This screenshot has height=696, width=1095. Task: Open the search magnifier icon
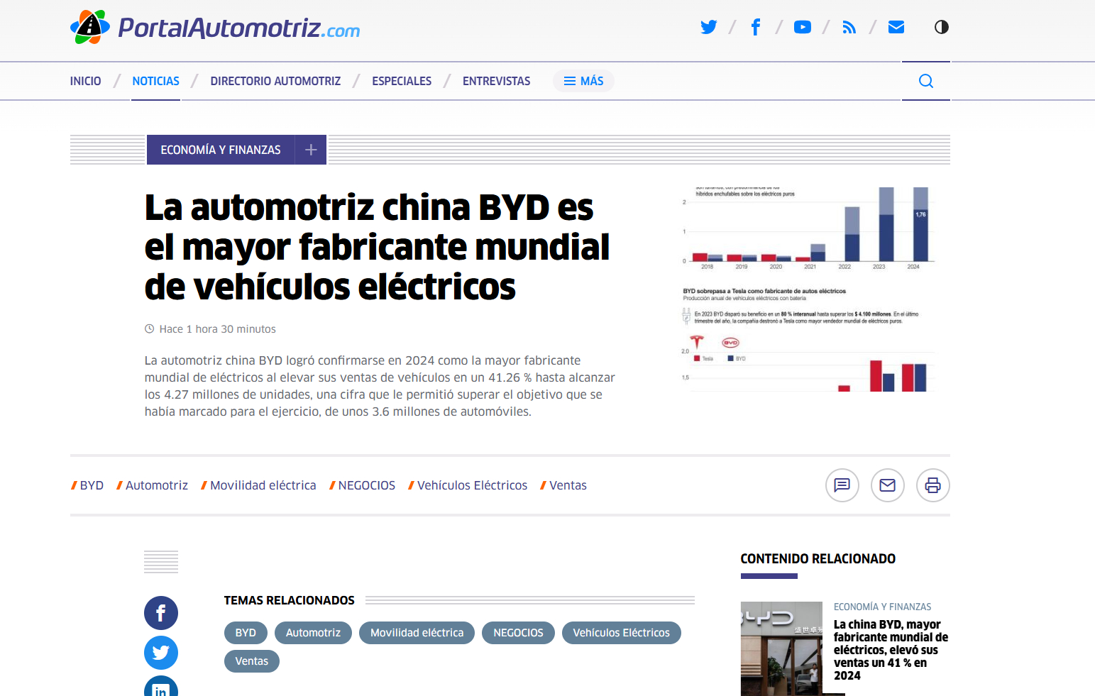pos(926,81)
